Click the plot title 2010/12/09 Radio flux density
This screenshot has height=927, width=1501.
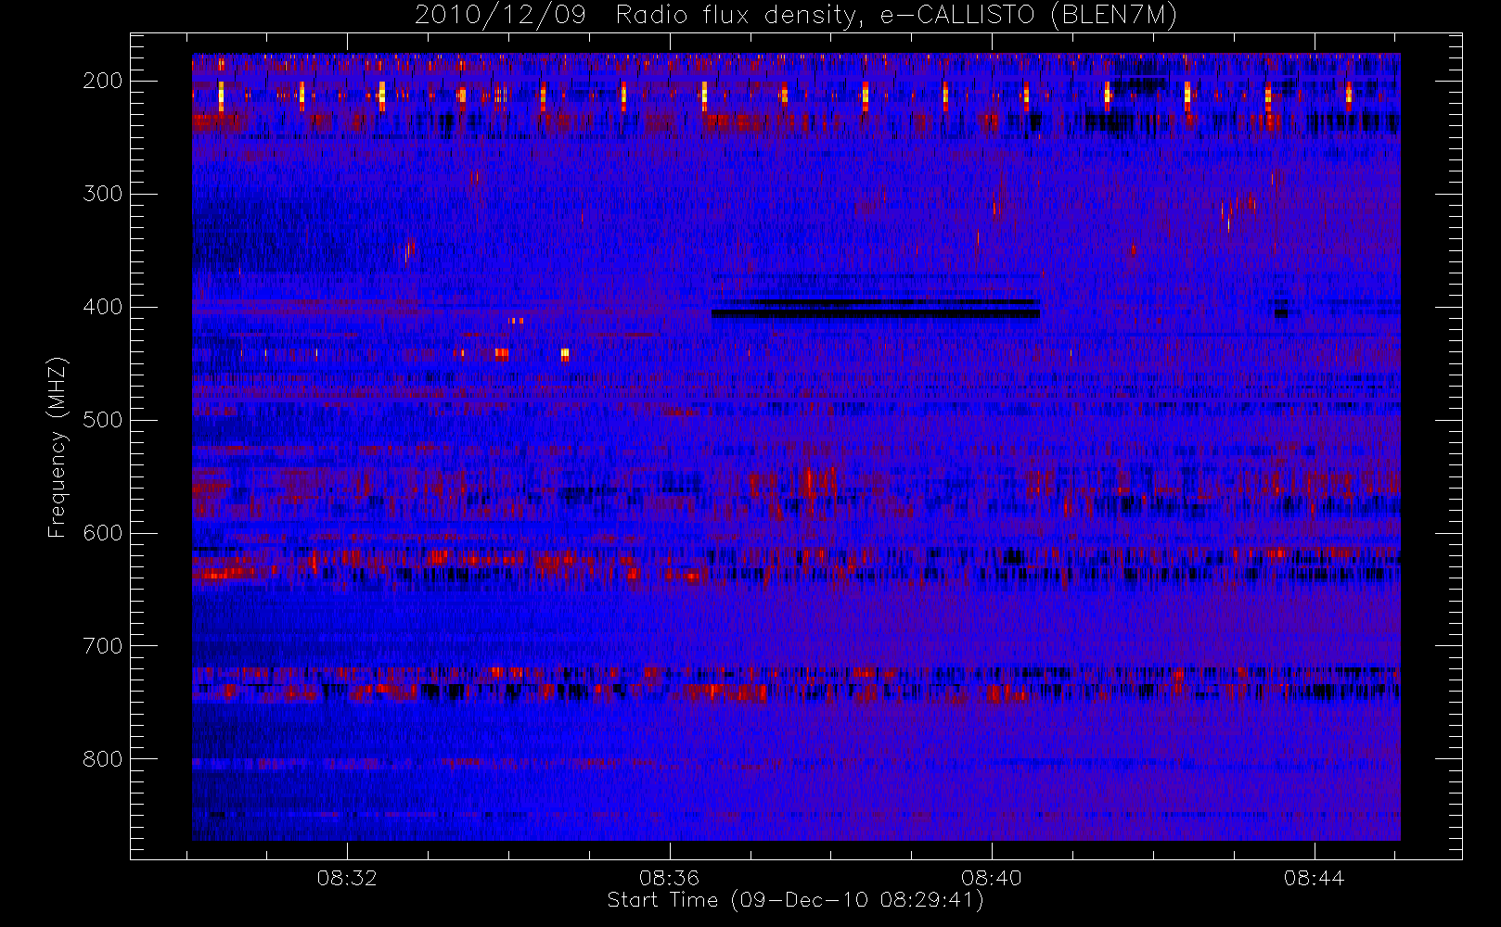click(x=796, y=16)
